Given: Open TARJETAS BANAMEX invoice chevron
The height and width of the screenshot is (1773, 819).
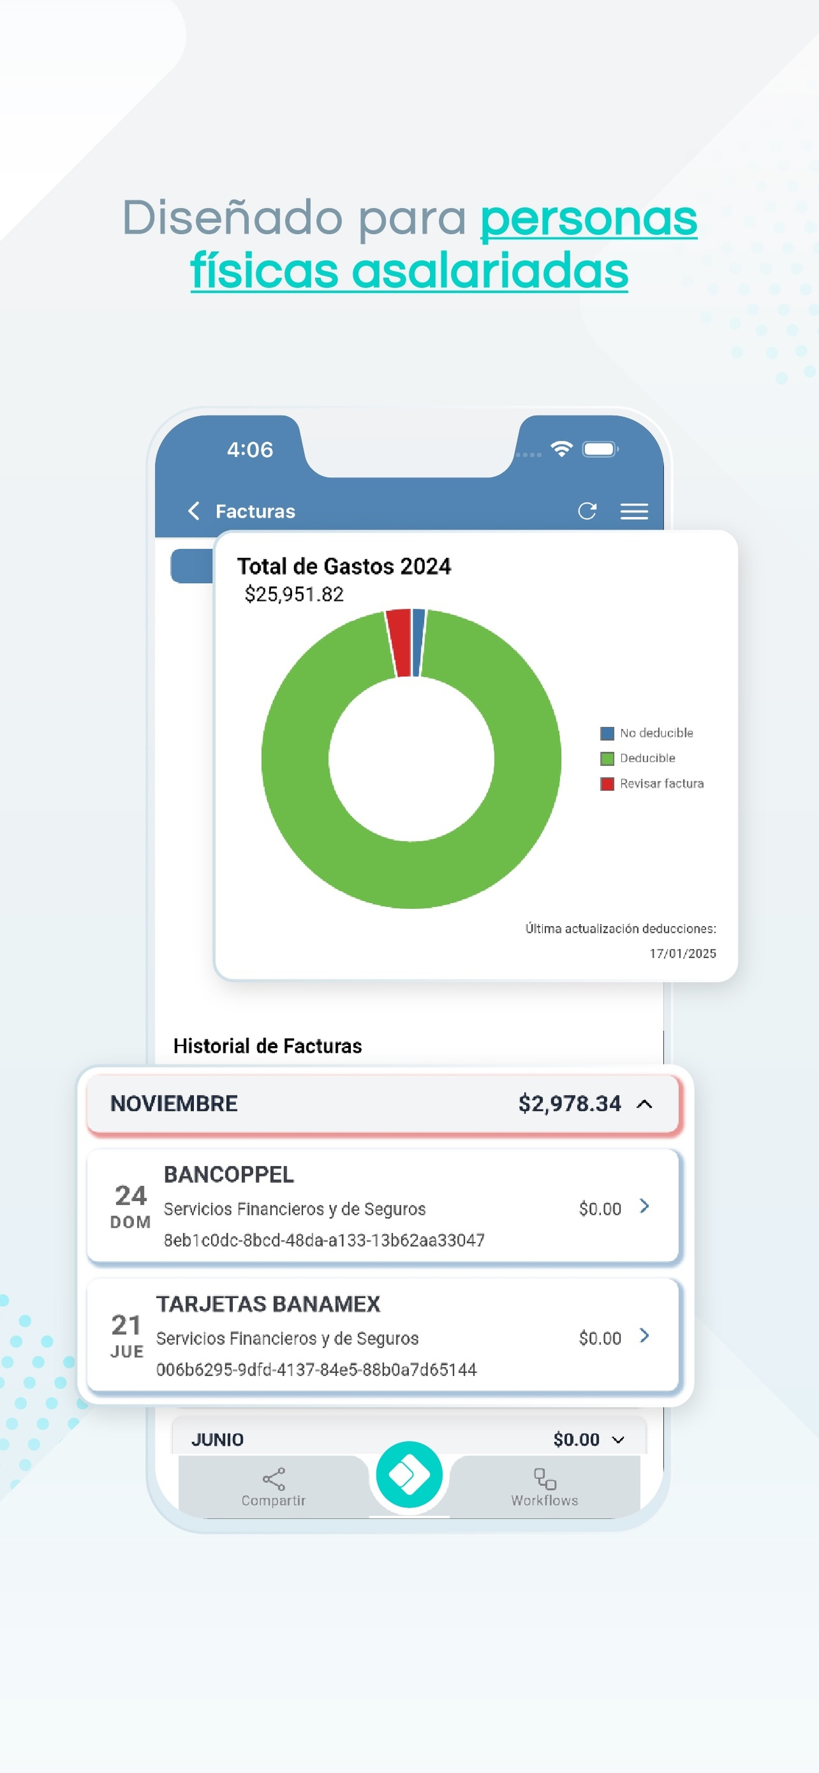Looking at the screenshot, I should point(644,1335).
